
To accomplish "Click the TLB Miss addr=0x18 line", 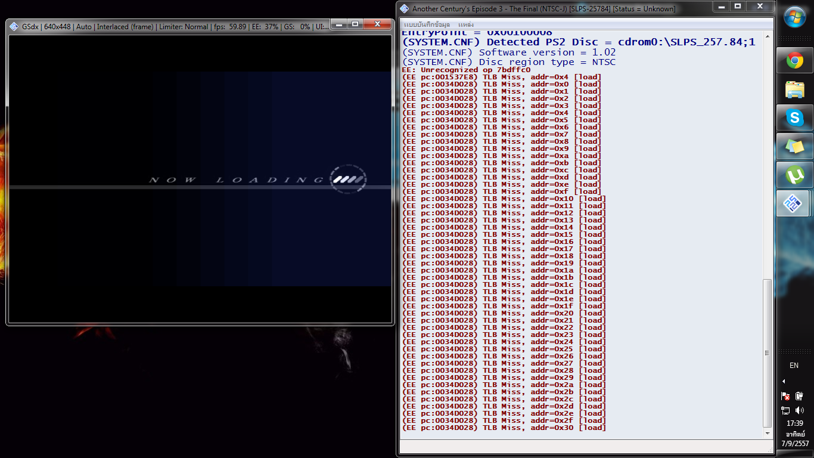I will click(504, 256).
